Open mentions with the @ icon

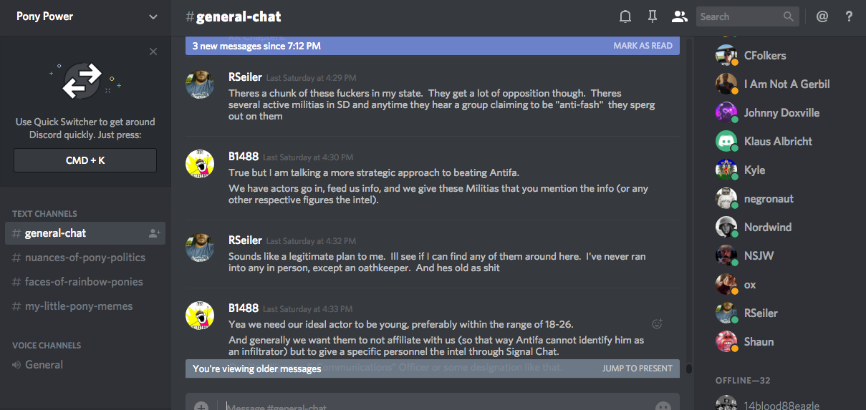822,16
